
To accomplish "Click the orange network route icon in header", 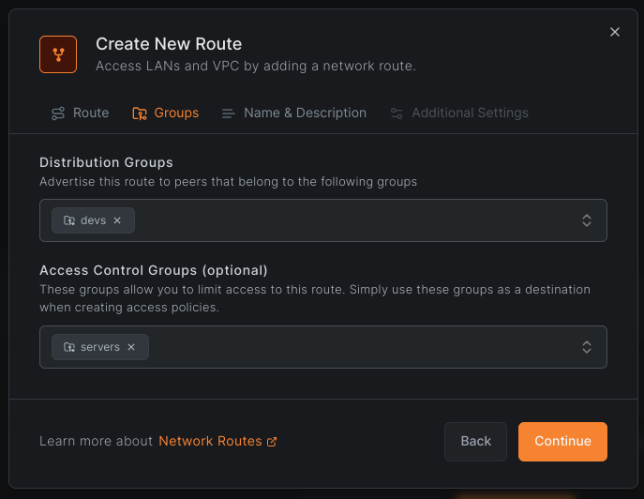I will pos(58,54).
